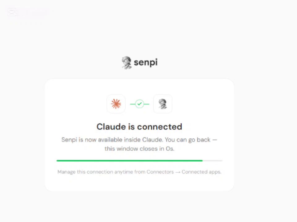The width and height of the screenshot is (297, 222).
Task: Click the word 'Claude' in the heading
Action: click(x=111, y=127)
